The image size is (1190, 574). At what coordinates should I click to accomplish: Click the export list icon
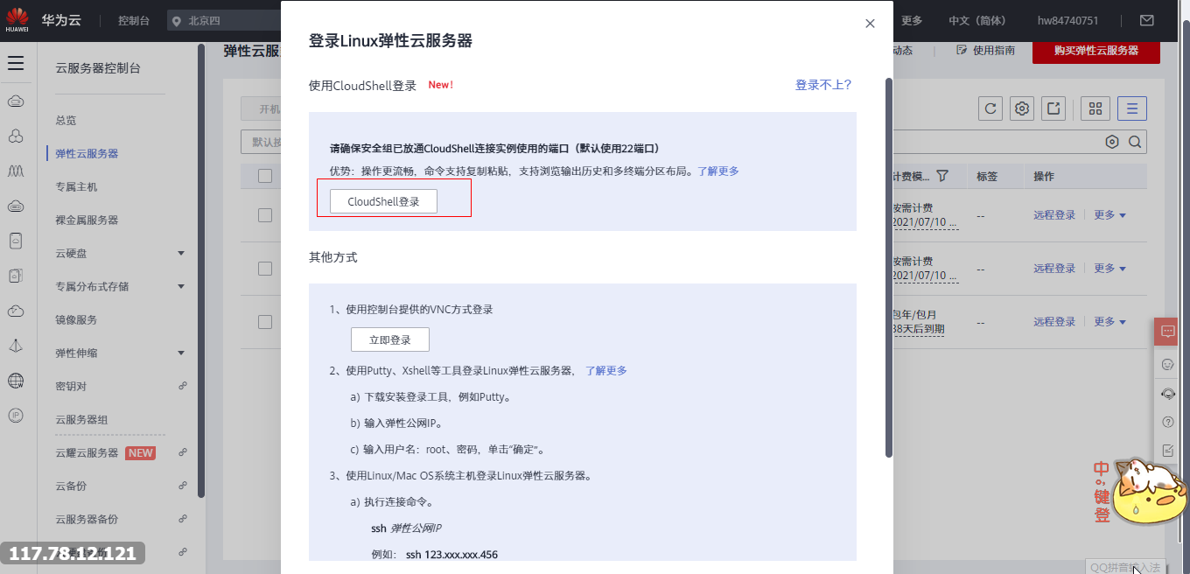(x=1053, y=108)
